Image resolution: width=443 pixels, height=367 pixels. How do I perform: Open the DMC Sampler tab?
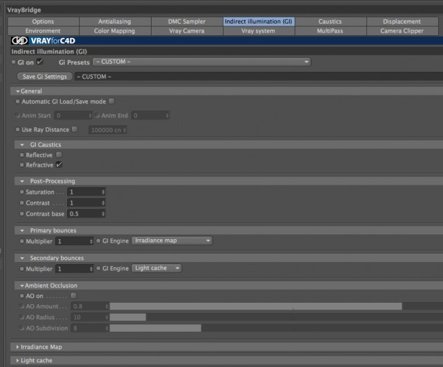(x=187, y=21)
